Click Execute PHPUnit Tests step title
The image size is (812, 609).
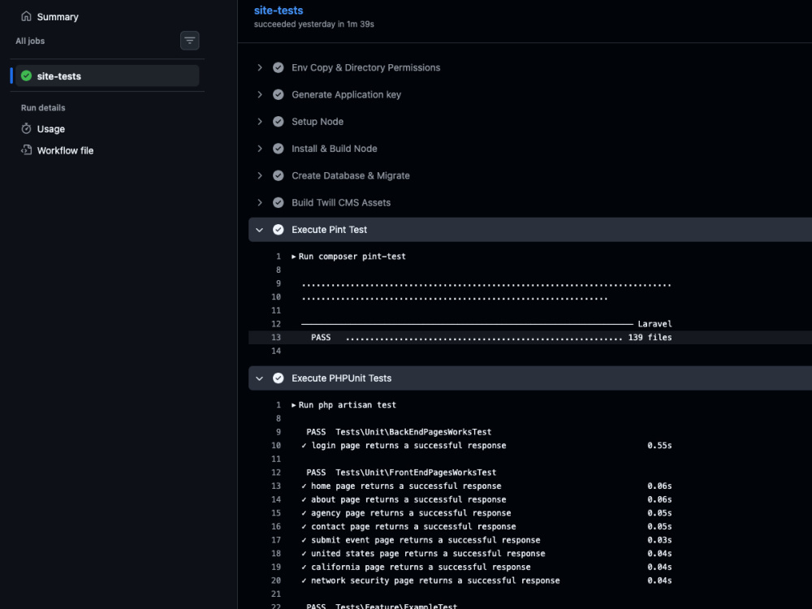click(x=341, y=378)
